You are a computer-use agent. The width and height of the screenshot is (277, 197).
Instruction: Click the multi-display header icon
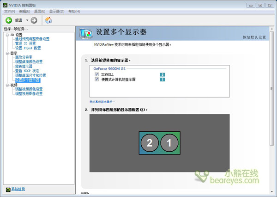click(x=86, y=33)
